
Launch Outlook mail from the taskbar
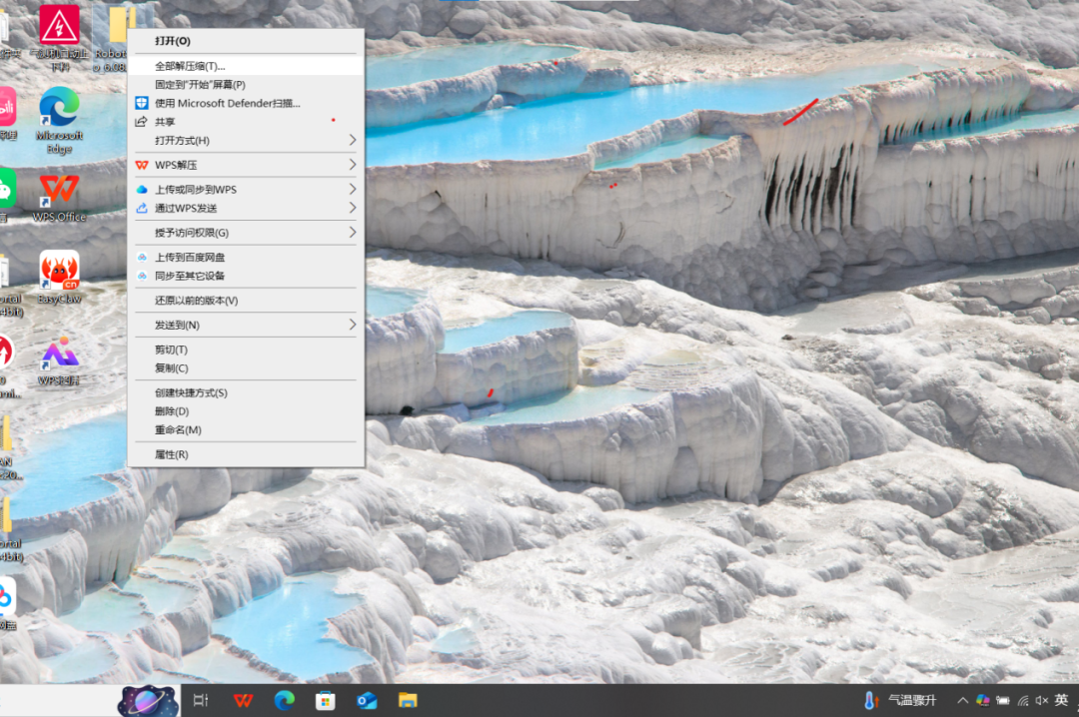coord(367,700)
